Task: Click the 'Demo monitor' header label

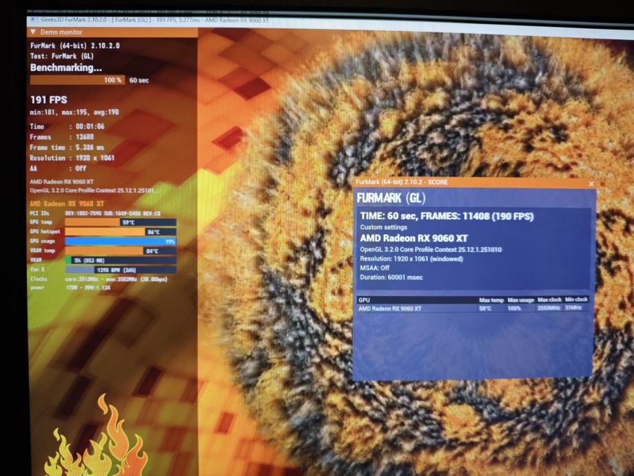Action: (61, 32)
